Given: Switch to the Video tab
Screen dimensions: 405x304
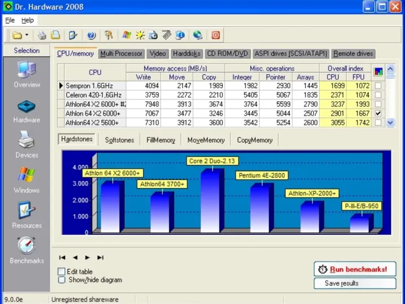Looking at the screenshot, I should (158, 54).
